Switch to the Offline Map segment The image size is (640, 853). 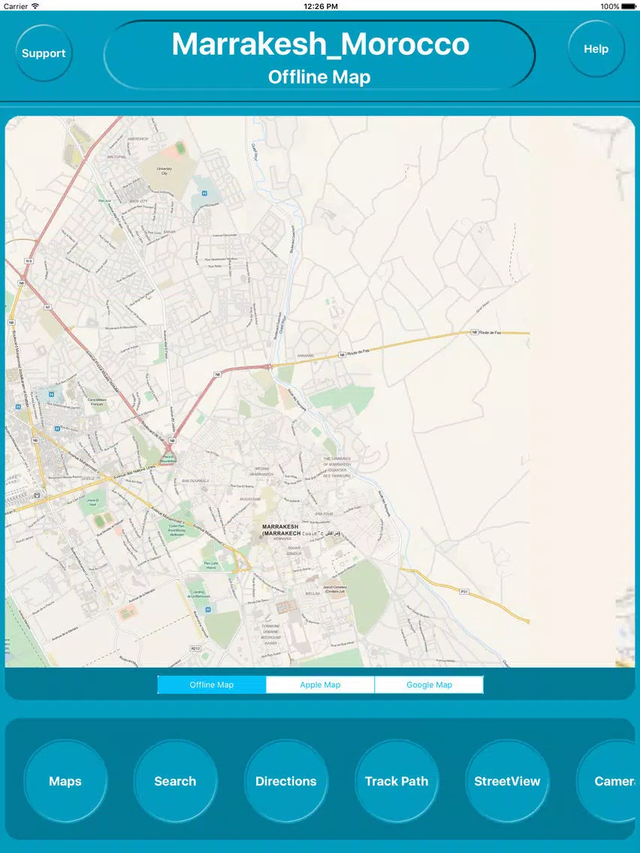click(212, 685)
